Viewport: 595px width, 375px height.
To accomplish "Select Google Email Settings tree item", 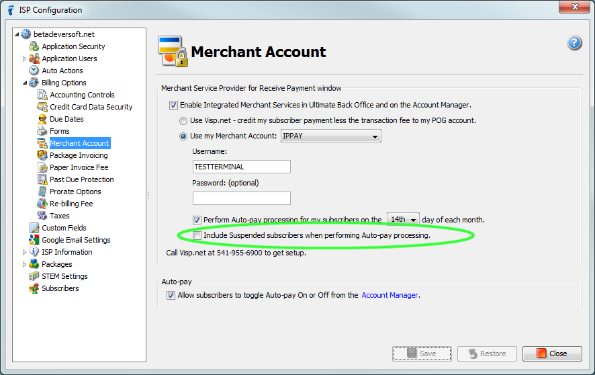I will pos(76,240).
